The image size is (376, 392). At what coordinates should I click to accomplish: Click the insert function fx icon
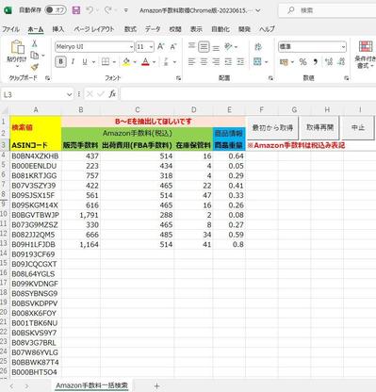coord(112,94)
